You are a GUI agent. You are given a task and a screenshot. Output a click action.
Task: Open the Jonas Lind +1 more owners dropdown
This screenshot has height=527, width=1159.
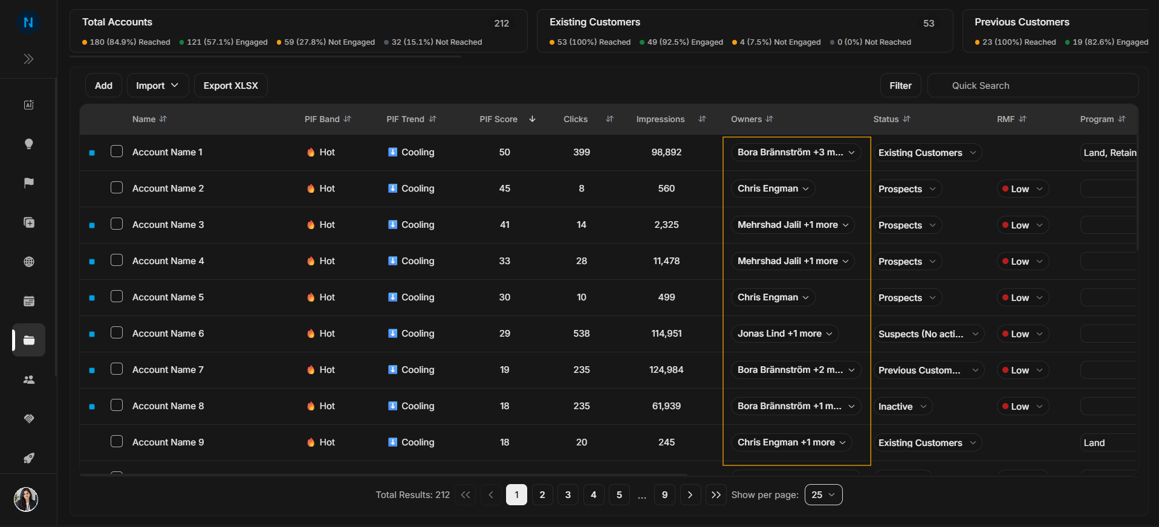pyautogui.click(x=785, y=334)
